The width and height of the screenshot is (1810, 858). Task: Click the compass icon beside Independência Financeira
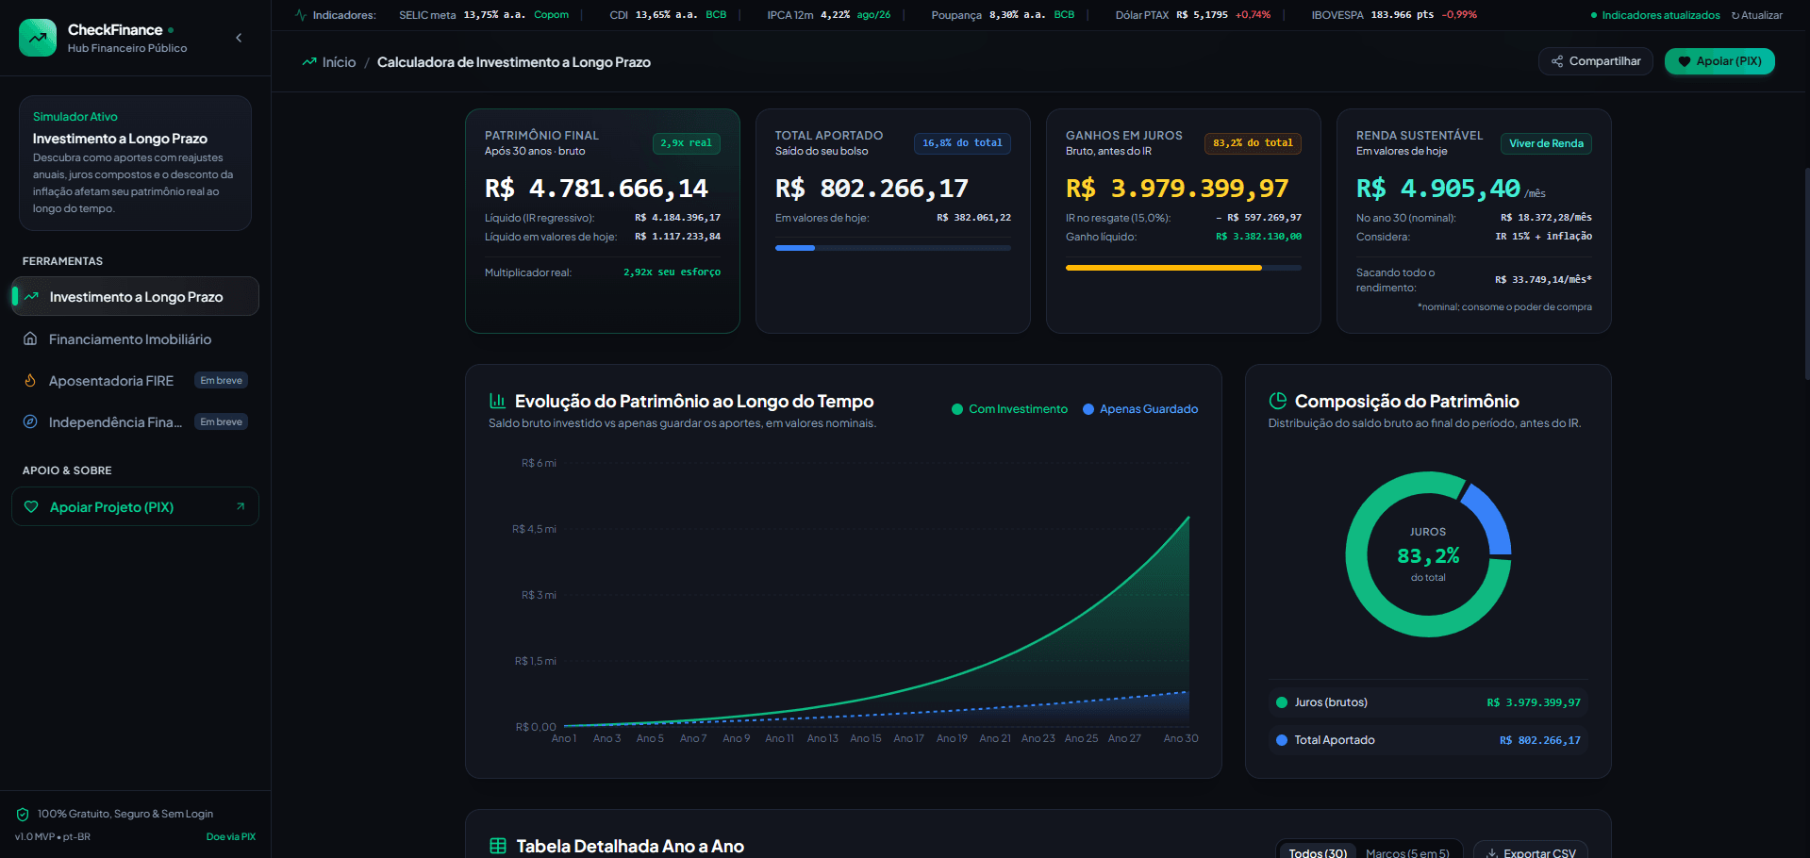click(30, 421)
